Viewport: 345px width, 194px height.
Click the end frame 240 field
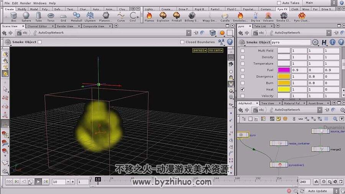[304, 182]
